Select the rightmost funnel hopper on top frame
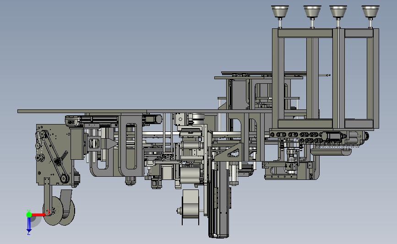 pos(370,11)
